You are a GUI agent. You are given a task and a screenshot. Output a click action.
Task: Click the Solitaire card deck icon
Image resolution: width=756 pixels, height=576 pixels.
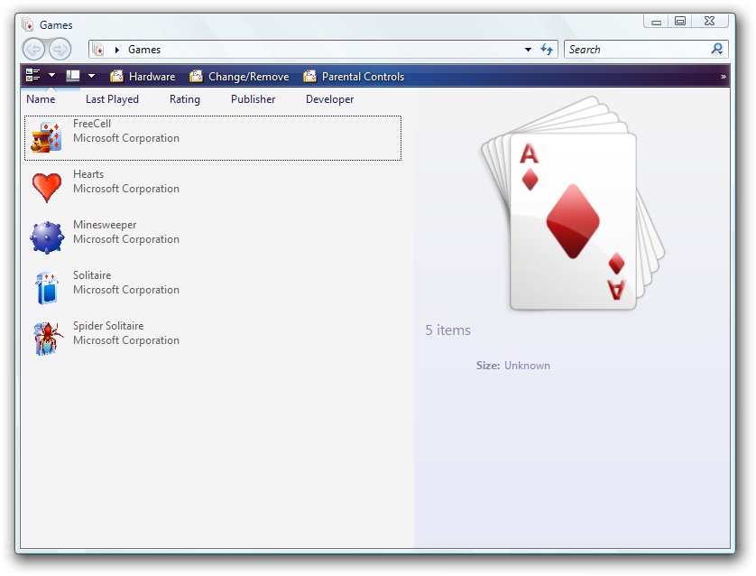click(46, 289)
